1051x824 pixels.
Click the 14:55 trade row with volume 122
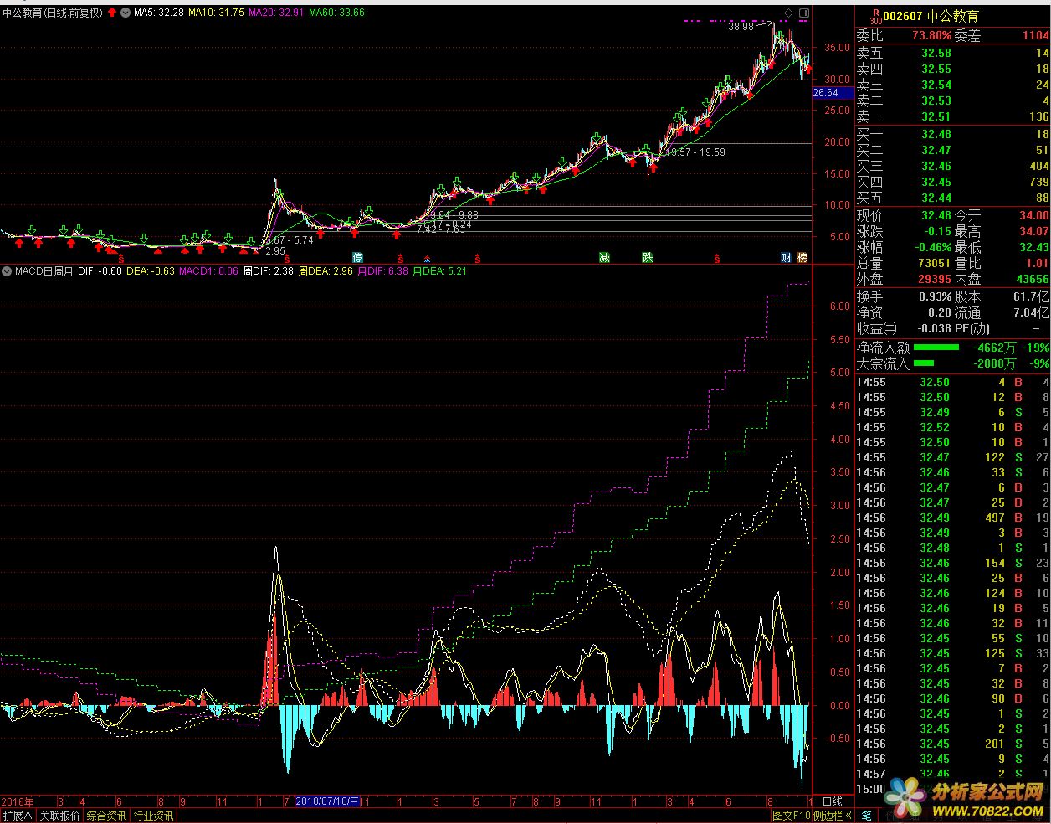[952, 457]
